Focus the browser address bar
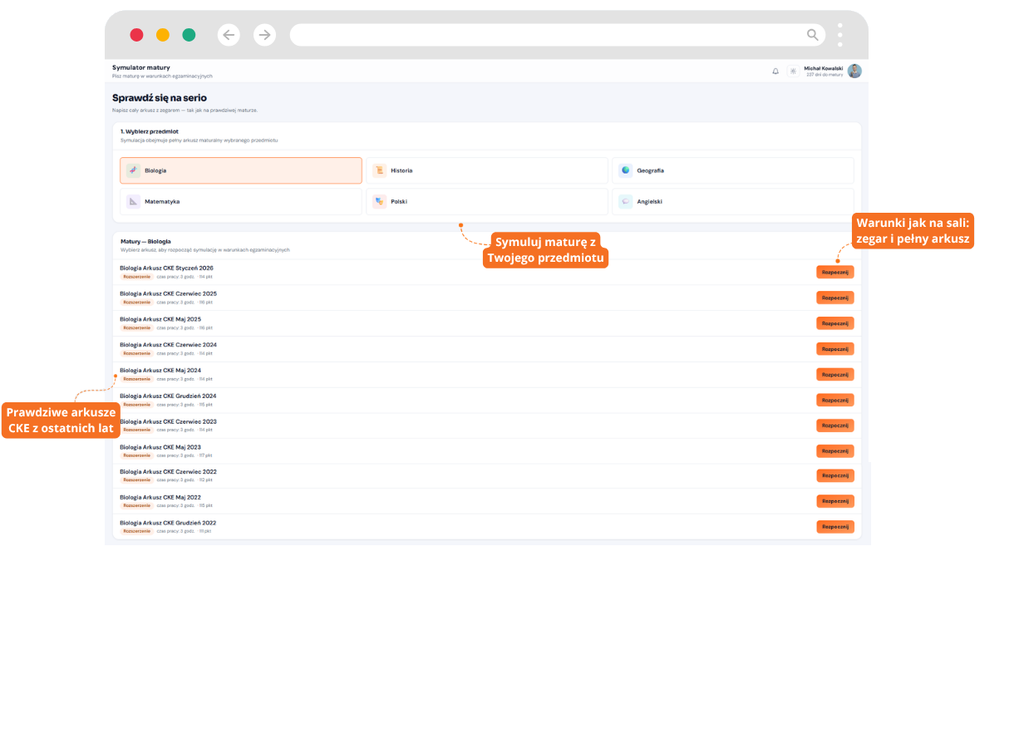 (557, 35)
